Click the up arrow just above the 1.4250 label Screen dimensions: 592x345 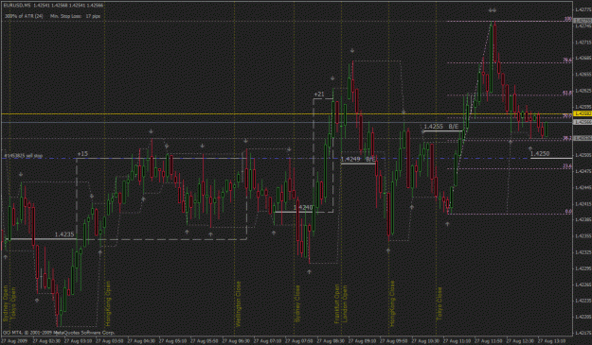[x=530, y=148]
